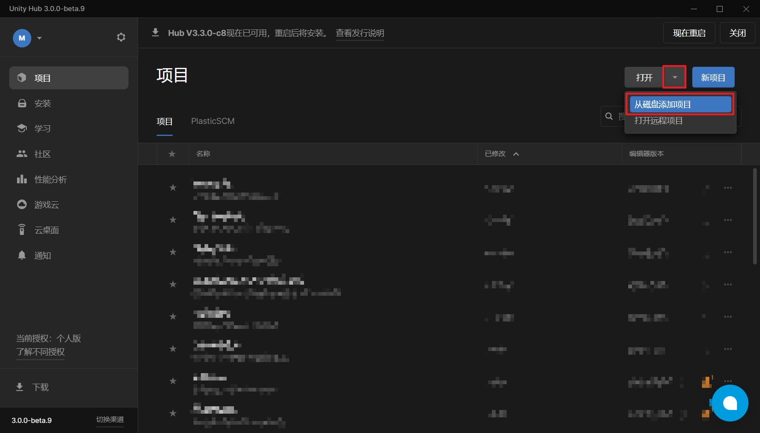Click the project list vertical scrollbar
The image size is (760, 433).
click(754, 216)
